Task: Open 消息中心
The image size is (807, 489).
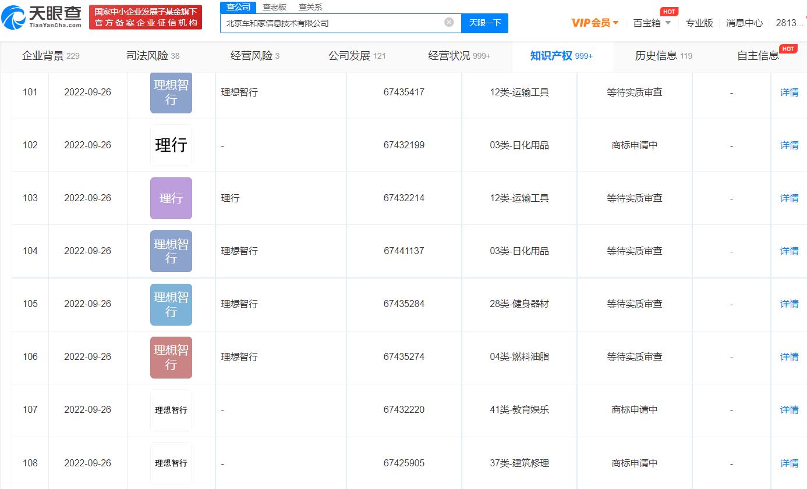Action: click(744, 23)
